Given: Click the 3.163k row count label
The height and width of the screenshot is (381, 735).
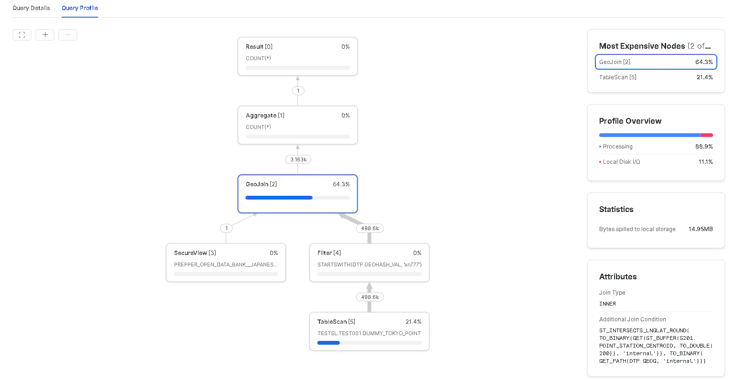Looking at the screenshot, I should [298, 159].
